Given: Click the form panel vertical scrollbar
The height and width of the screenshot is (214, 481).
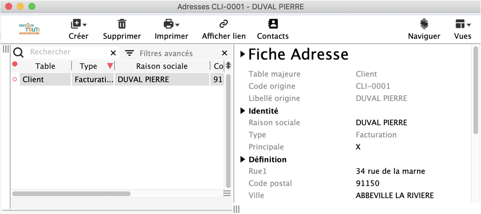Looking at the screenshot, I should [x=476, y=90].
